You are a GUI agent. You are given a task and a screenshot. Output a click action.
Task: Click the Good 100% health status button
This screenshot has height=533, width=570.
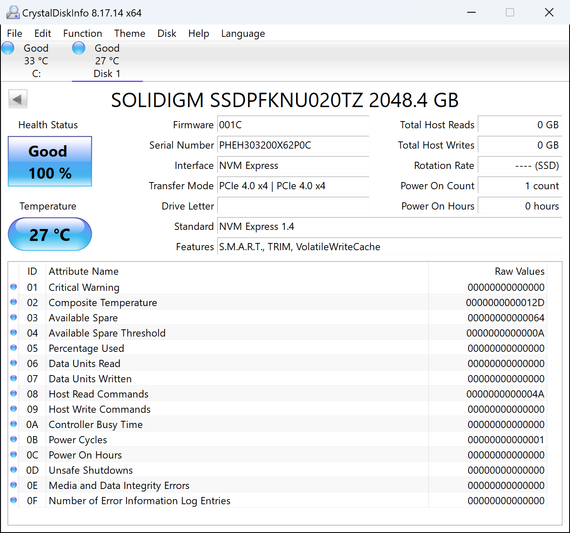click(x=49, y=162)
